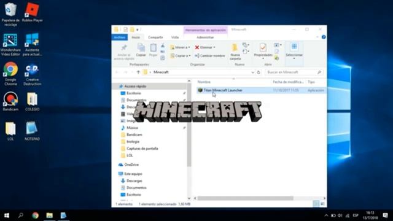Open the Música folder in navigation pane

(132, 128)
